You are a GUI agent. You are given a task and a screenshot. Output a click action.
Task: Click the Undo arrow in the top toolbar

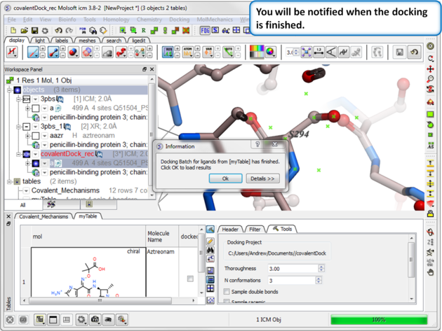[58, 30]
